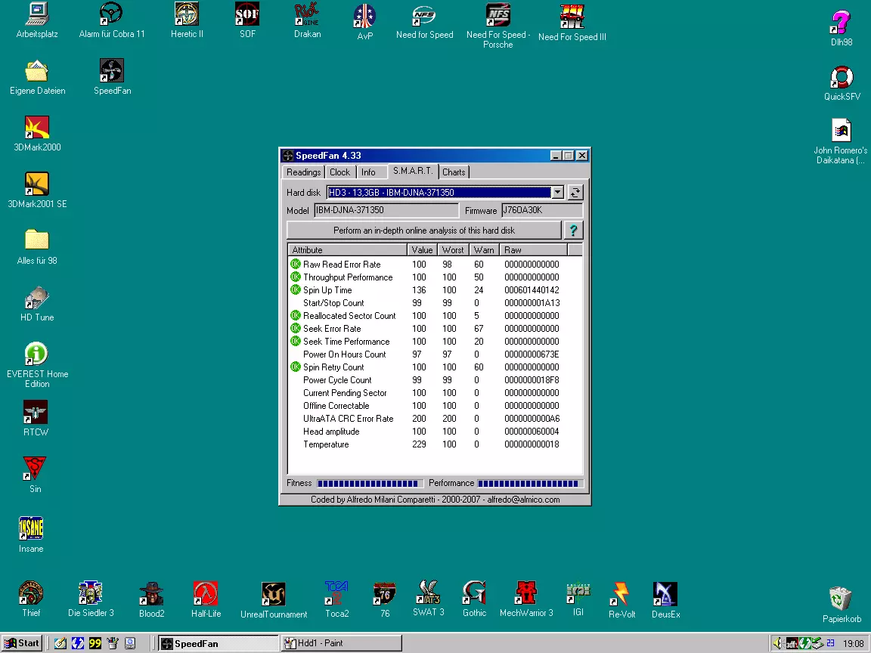Open the Windows Start menu
871x653 pixels.
pos(21,643)
